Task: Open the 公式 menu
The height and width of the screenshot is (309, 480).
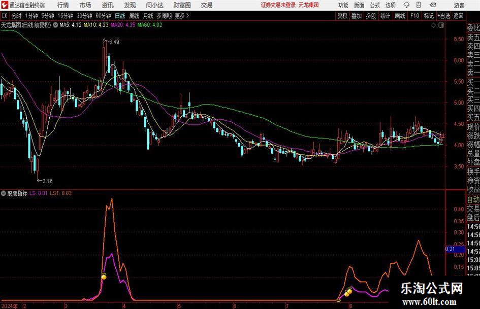Action: click(x=375, y=5)
